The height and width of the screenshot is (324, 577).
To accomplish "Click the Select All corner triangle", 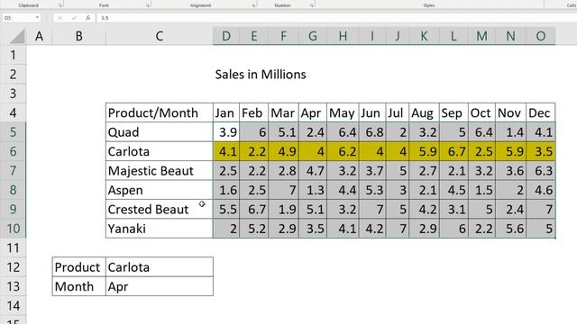I will tap(16, 36).
